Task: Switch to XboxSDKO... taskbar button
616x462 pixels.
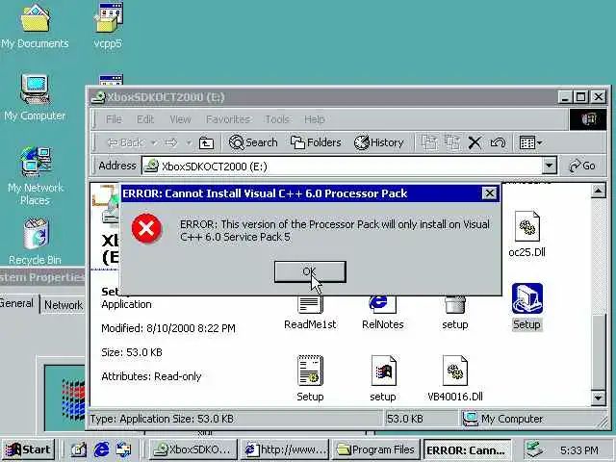Action: tap(193, 449)
